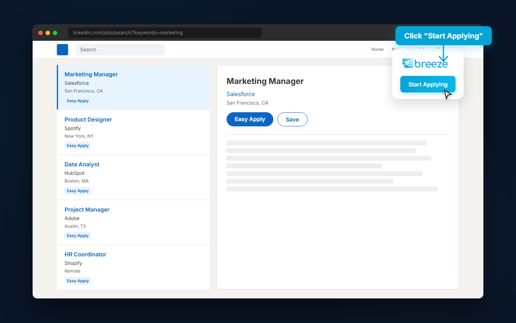Click "Start Applying" in the Breeze popup

[428, 84]
